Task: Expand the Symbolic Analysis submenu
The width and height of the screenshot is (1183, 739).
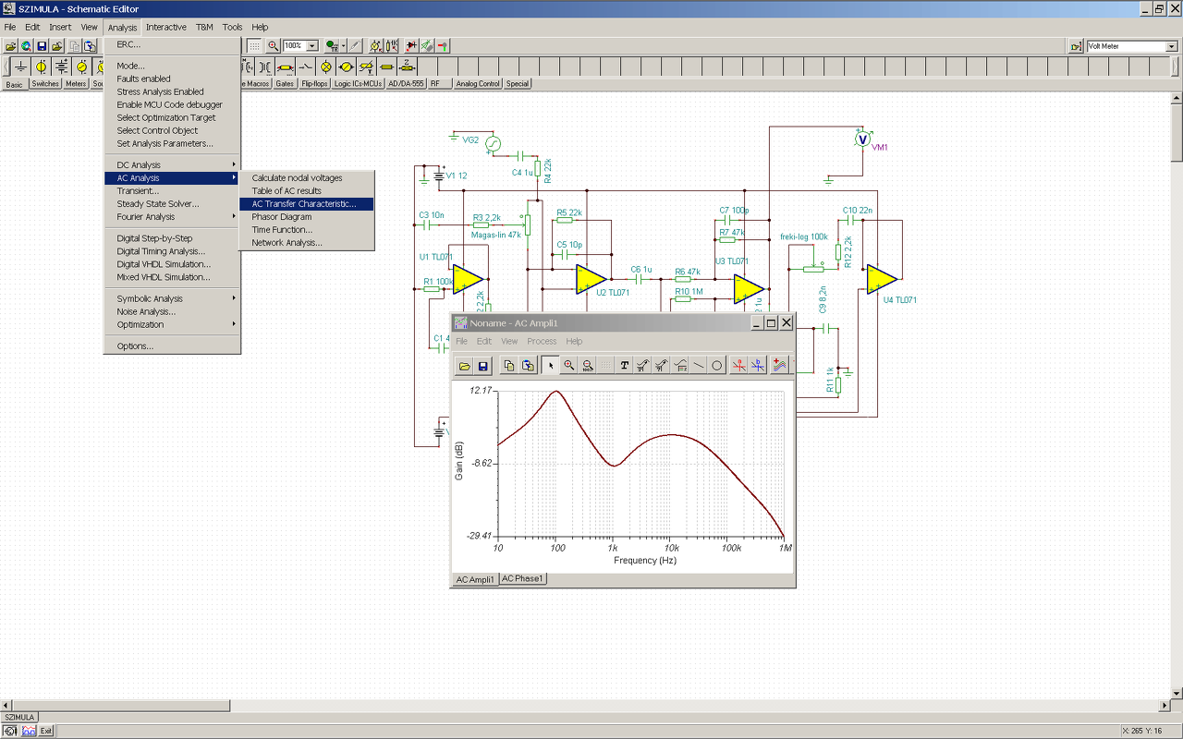Action: tap(172, 298)
